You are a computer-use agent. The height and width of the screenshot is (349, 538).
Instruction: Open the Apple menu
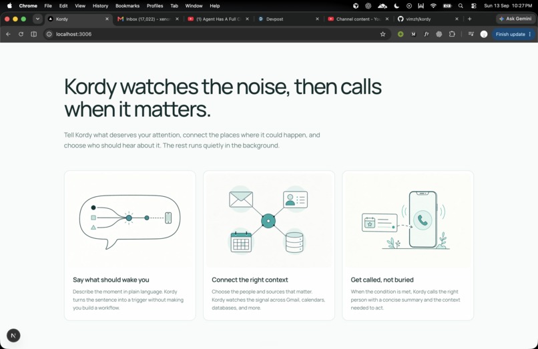[x=9, y=6]
